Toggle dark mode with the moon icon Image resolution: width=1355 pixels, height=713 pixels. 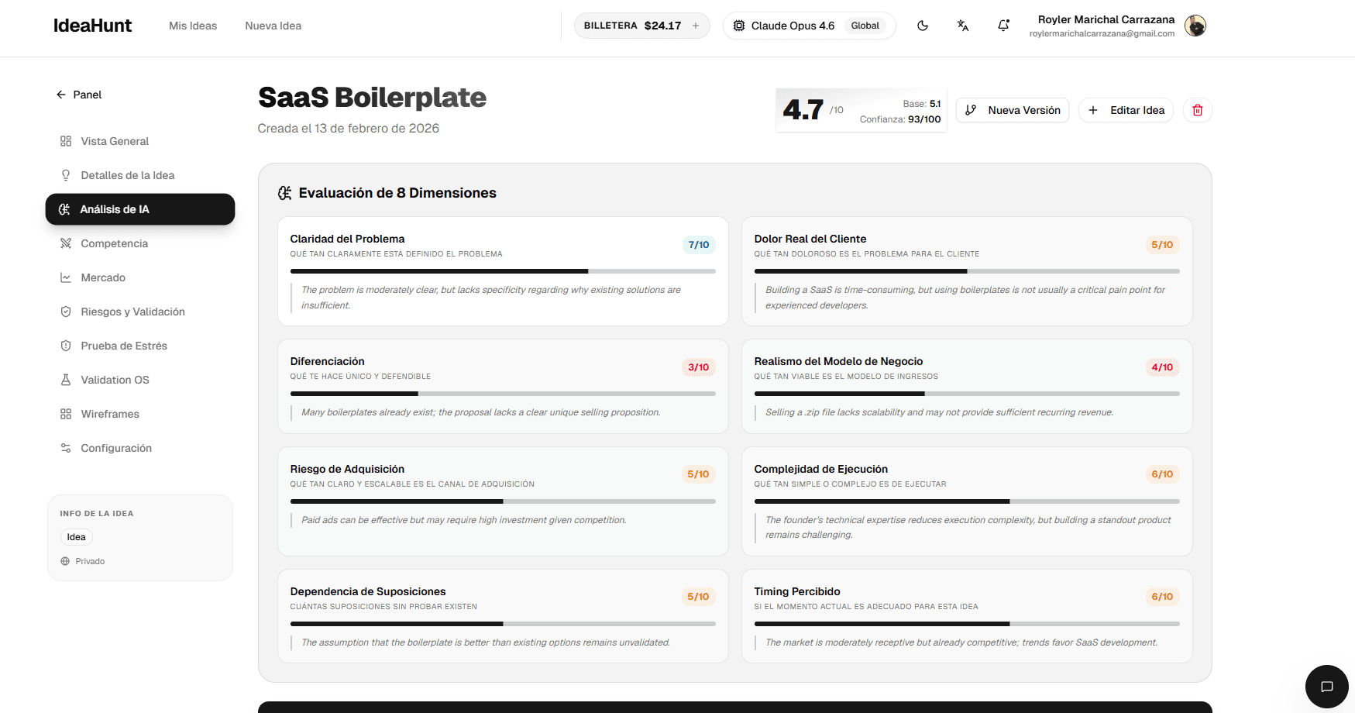click(922, 26)
